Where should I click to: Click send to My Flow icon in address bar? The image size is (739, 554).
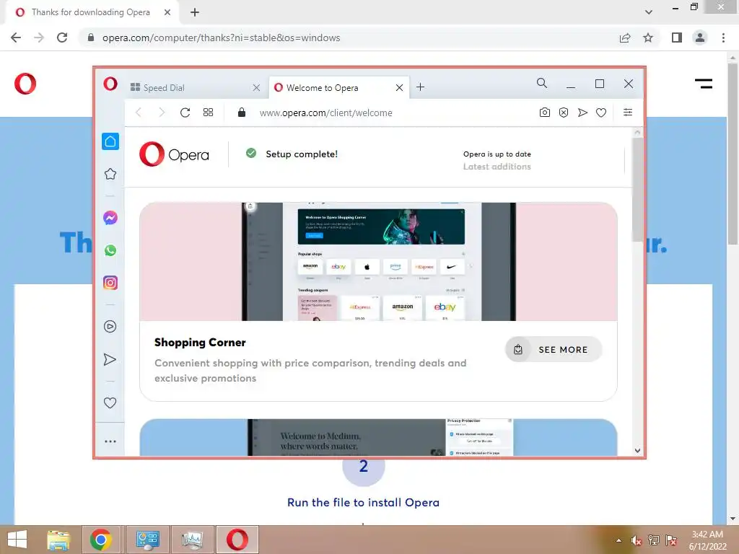click(x=582, y=113)
